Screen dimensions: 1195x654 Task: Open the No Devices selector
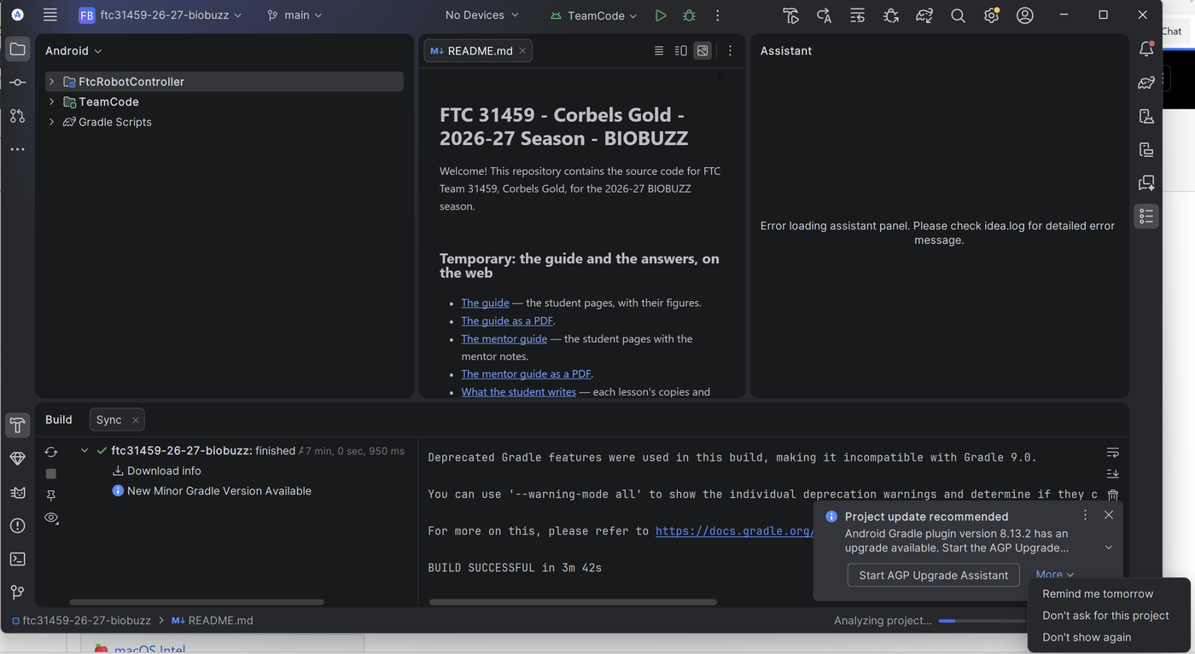point(482,15)
